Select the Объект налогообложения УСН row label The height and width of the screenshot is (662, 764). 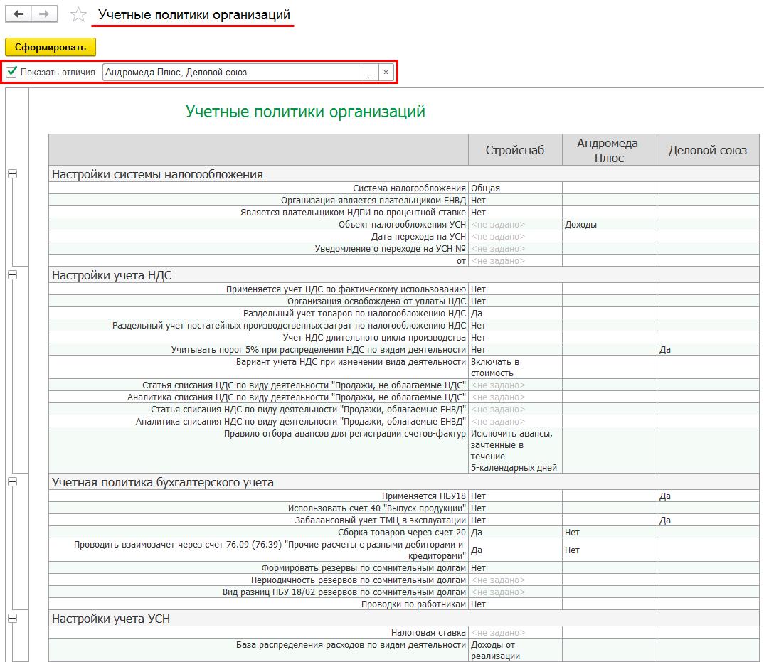click(402, 225)
